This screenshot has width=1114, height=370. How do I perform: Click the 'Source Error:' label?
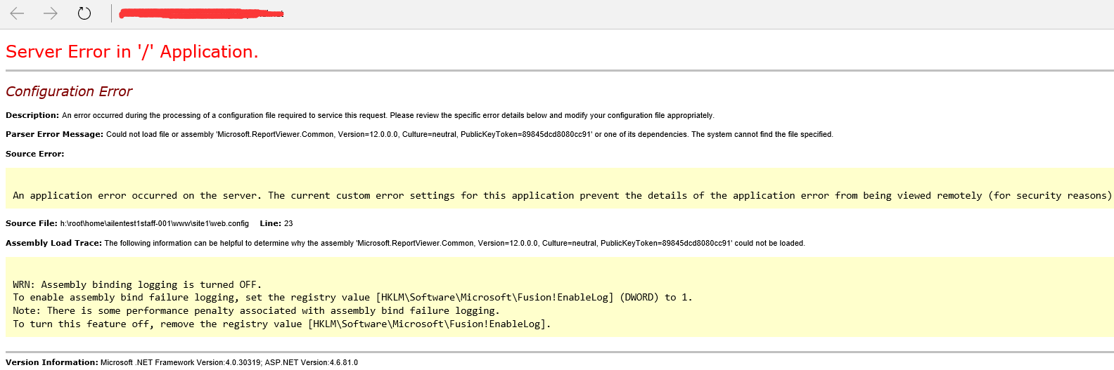34,154
